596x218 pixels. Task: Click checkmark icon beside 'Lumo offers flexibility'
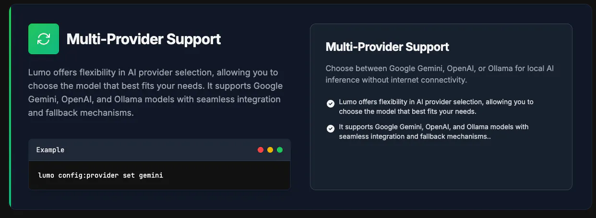[x=330, y=104]
